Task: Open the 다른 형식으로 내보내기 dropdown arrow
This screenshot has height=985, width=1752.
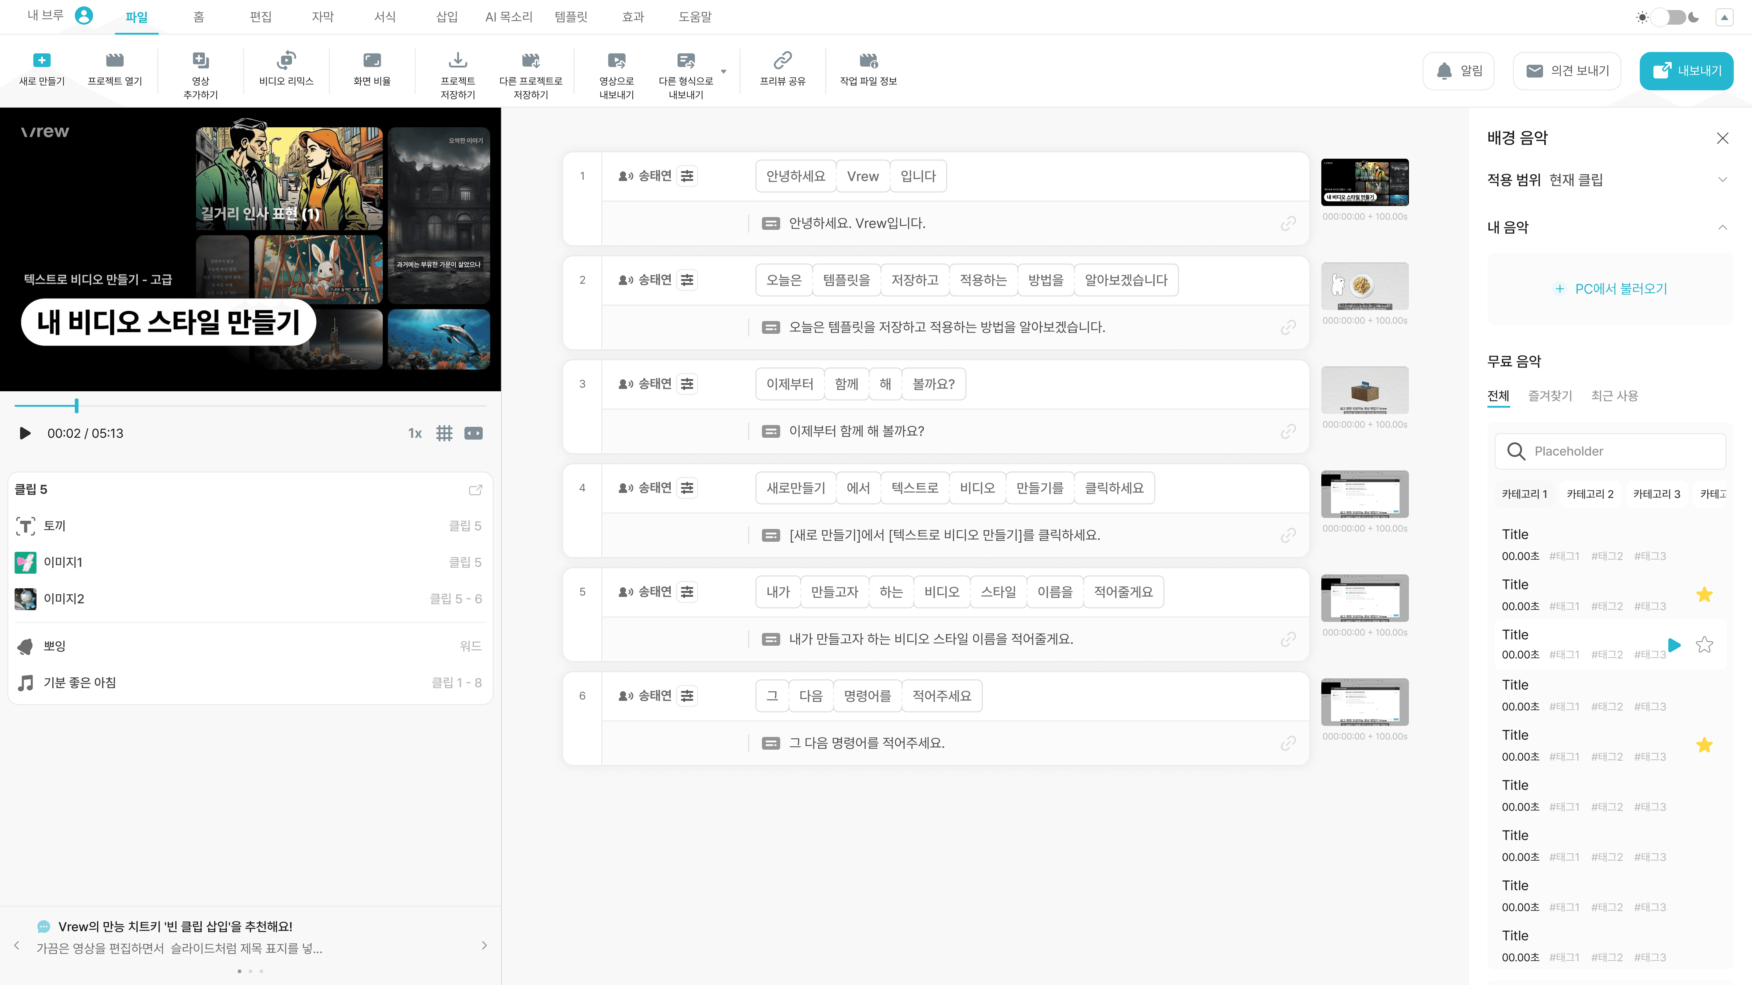Action: pyautogui.click(x=724, y=71)
